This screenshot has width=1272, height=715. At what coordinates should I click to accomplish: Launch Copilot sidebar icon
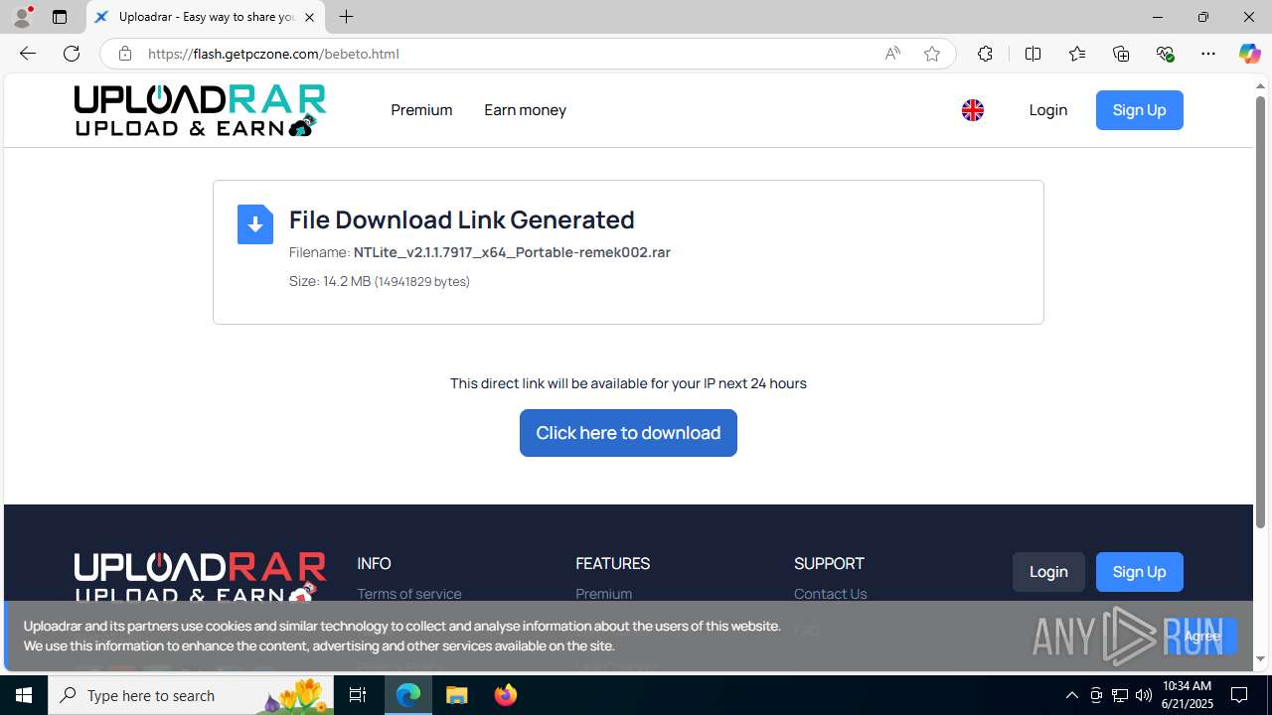coord(1249,54)
